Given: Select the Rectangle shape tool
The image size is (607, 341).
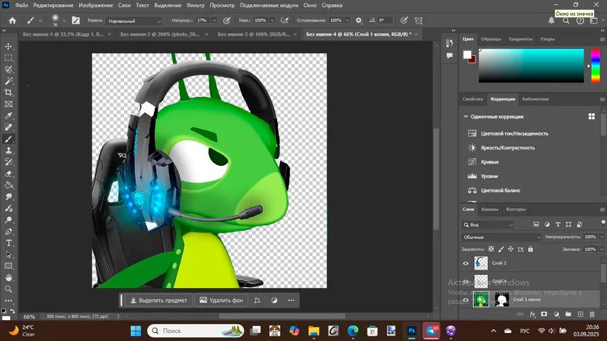Looking at the screenshot, I should 9,266.
